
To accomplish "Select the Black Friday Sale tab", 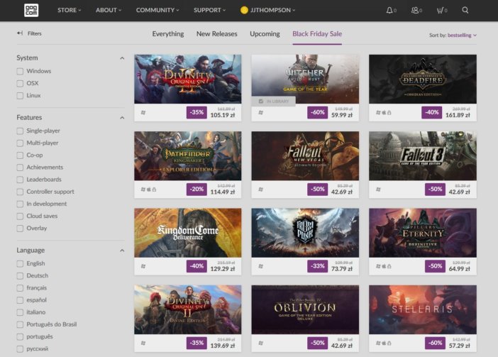I will point(317,34).
